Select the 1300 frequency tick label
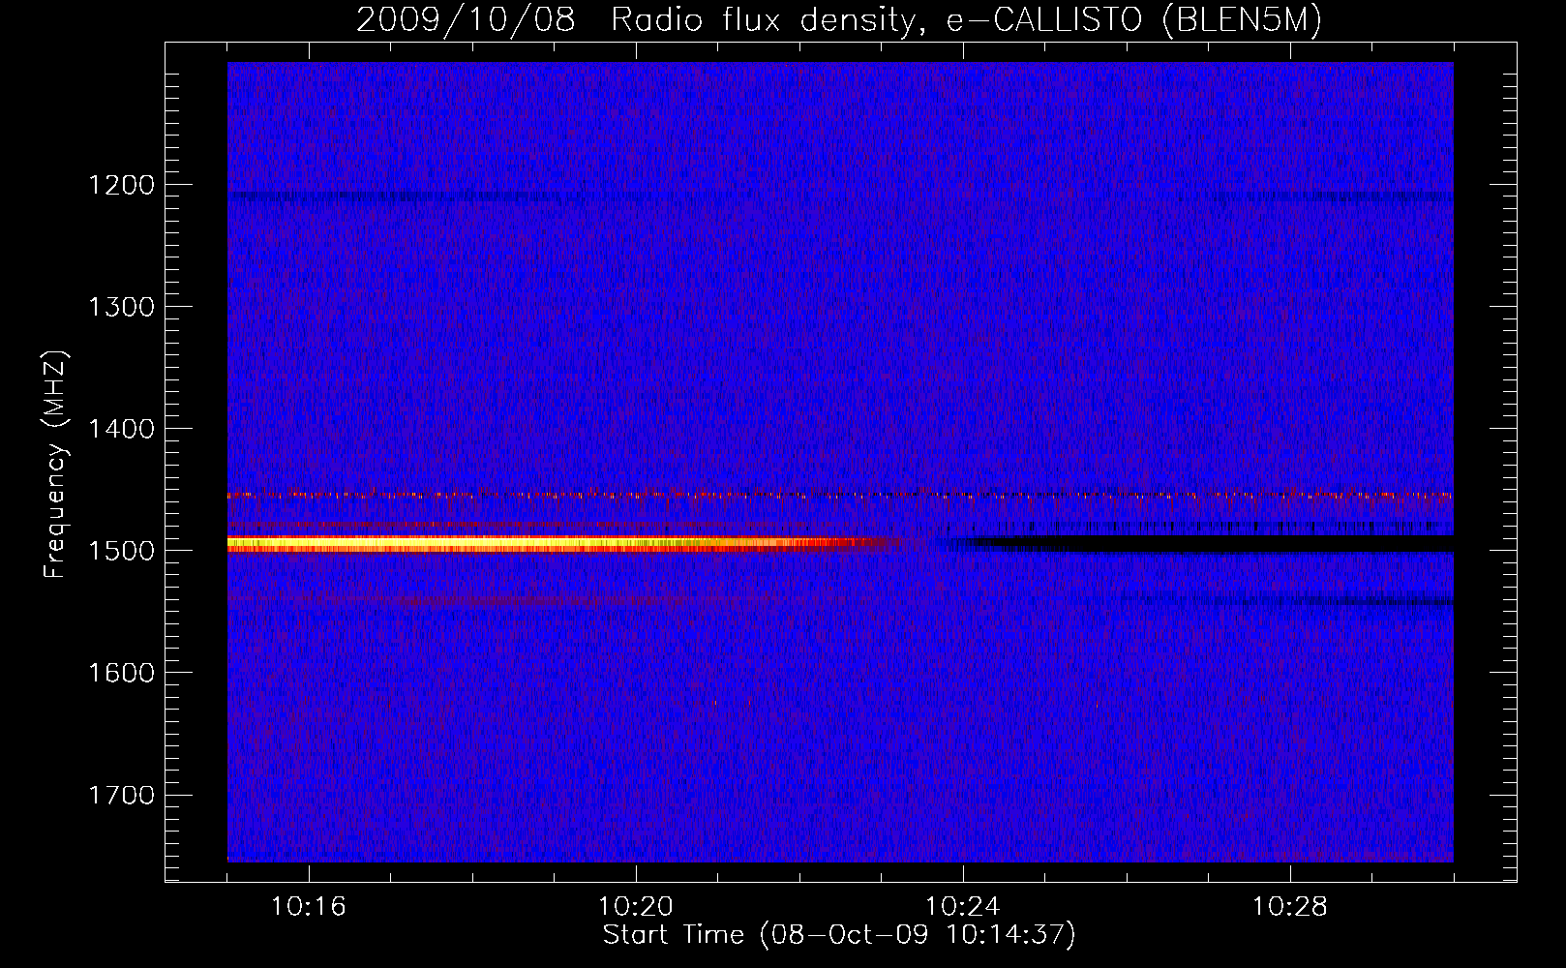 121,307
